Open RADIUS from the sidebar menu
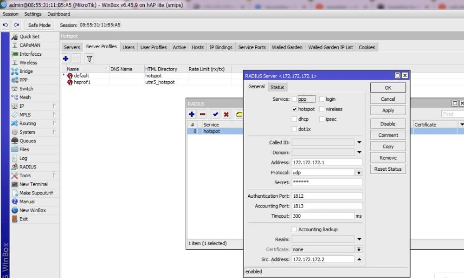Screen dimensions: 464x278 27,167
